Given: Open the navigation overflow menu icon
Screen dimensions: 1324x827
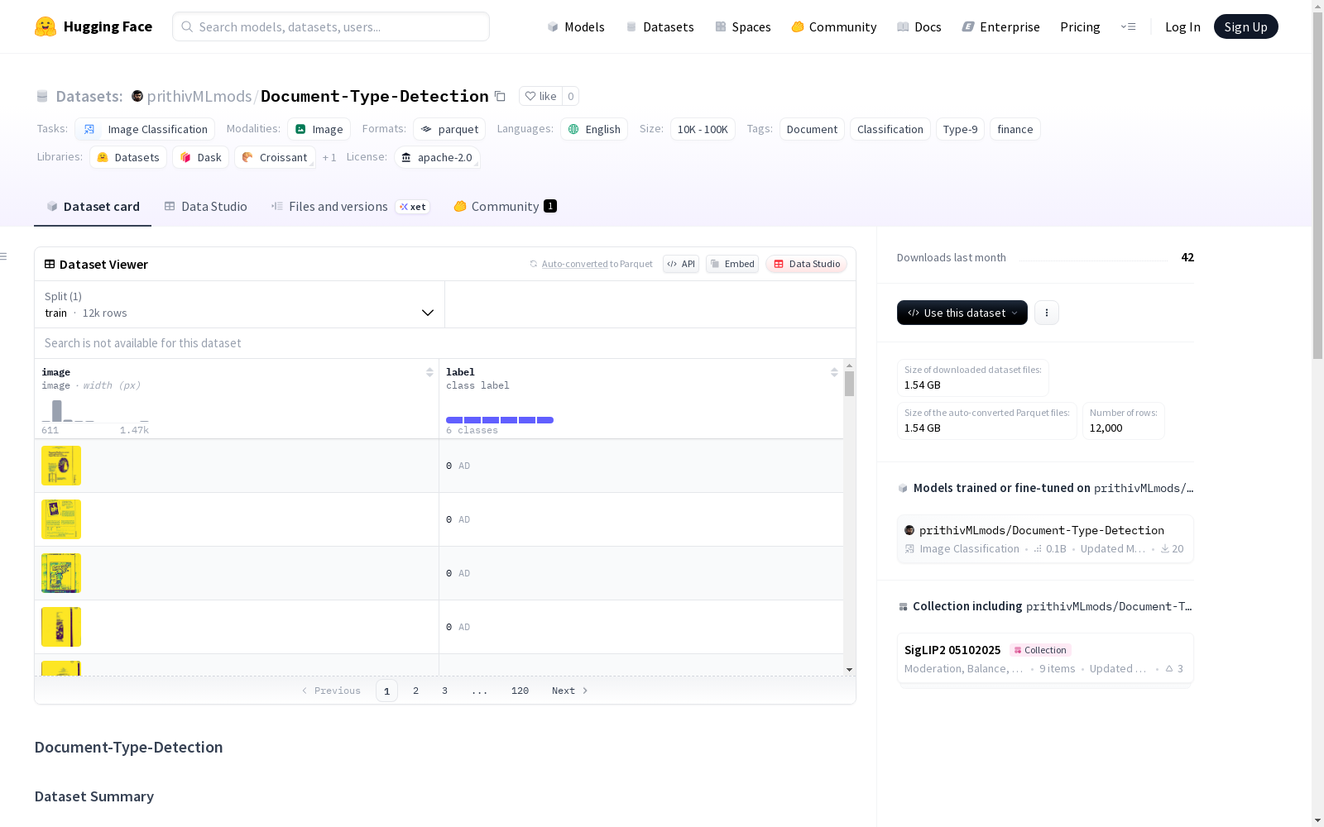Looking at the screenshot, I should (1128, 26).
